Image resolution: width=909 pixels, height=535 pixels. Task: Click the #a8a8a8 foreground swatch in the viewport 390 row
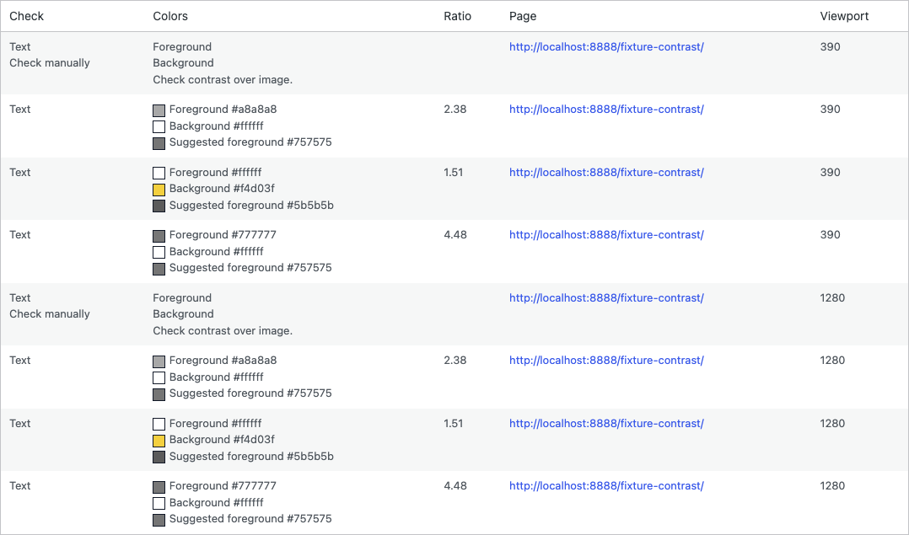tap(159, 110)
